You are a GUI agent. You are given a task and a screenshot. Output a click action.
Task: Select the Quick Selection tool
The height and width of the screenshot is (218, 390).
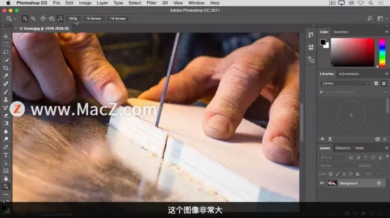coord(6,60)
